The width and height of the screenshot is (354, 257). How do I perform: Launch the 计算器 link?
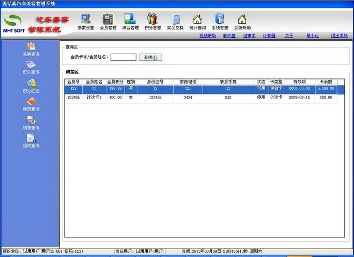[269, 36]
